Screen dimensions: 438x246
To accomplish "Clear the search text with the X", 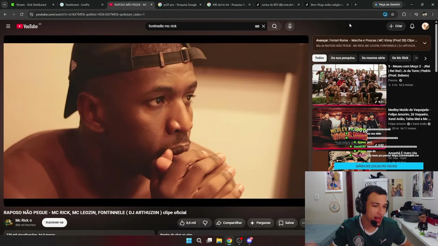I will 263,26.
